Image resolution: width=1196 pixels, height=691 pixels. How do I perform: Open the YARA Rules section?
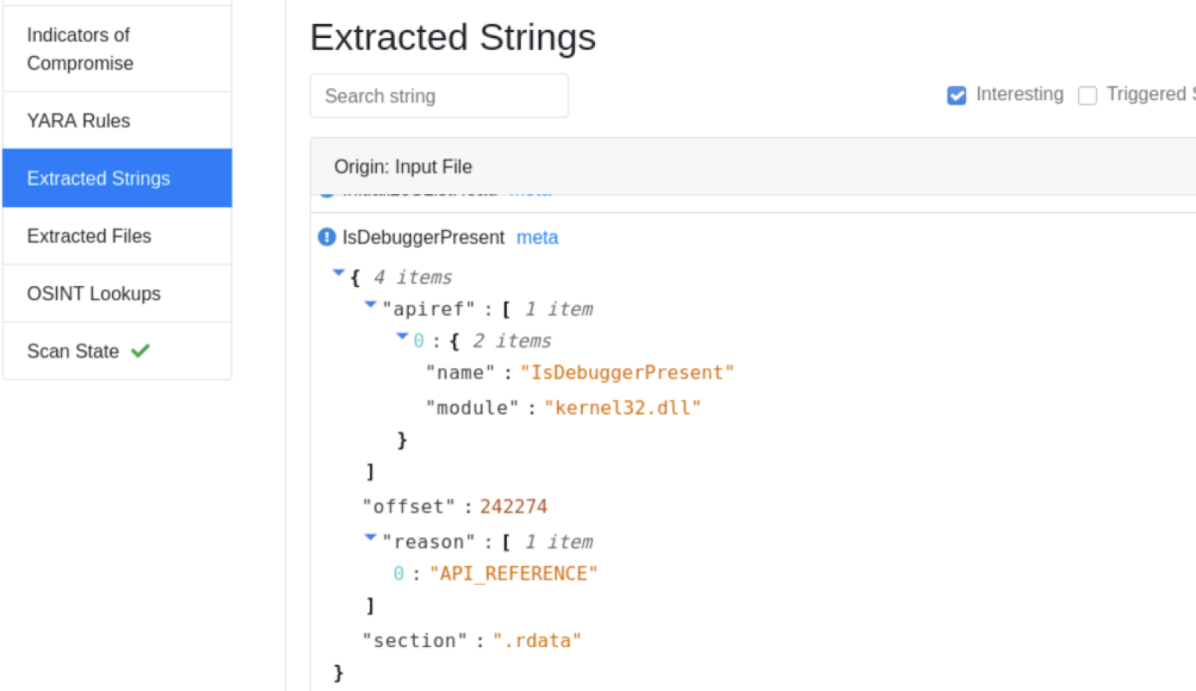(x=78, y=120)
